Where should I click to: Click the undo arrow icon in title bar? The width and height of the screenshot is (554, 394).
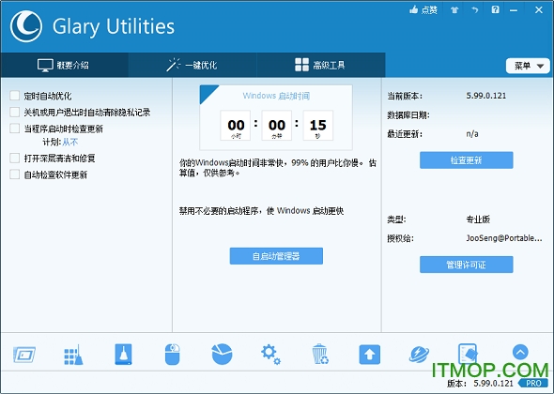pos(475,10)
